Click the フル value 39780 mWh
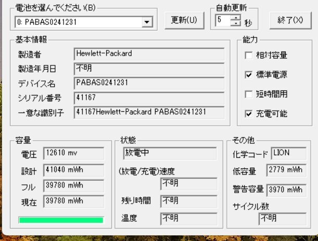Image resolution: width=318 pixels, height=241 pixels. pos(73,185)
